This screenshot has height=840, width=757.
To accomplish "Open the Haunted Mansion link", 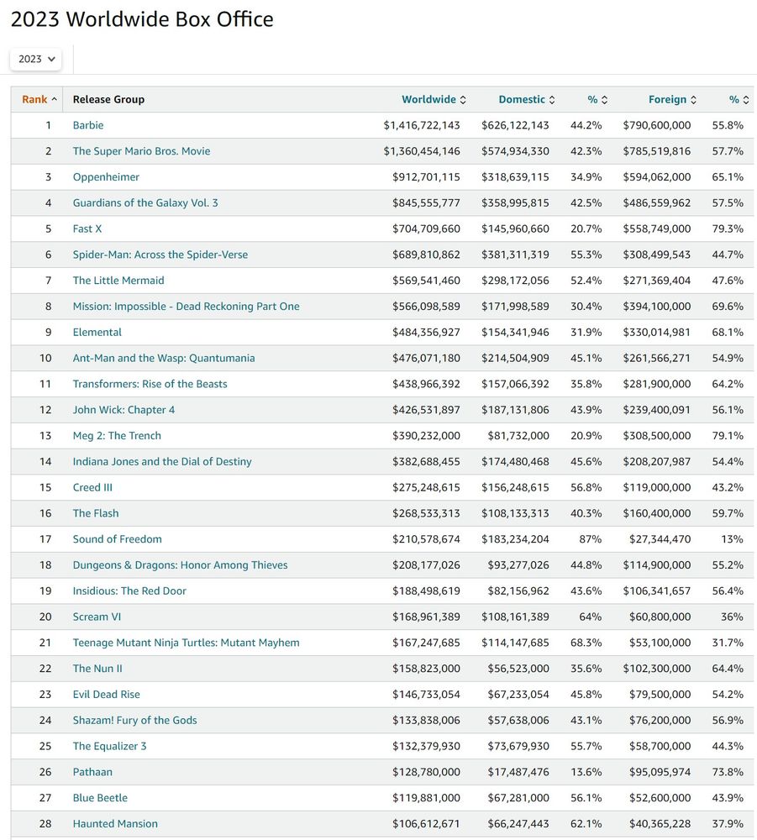I will point(115,824).
